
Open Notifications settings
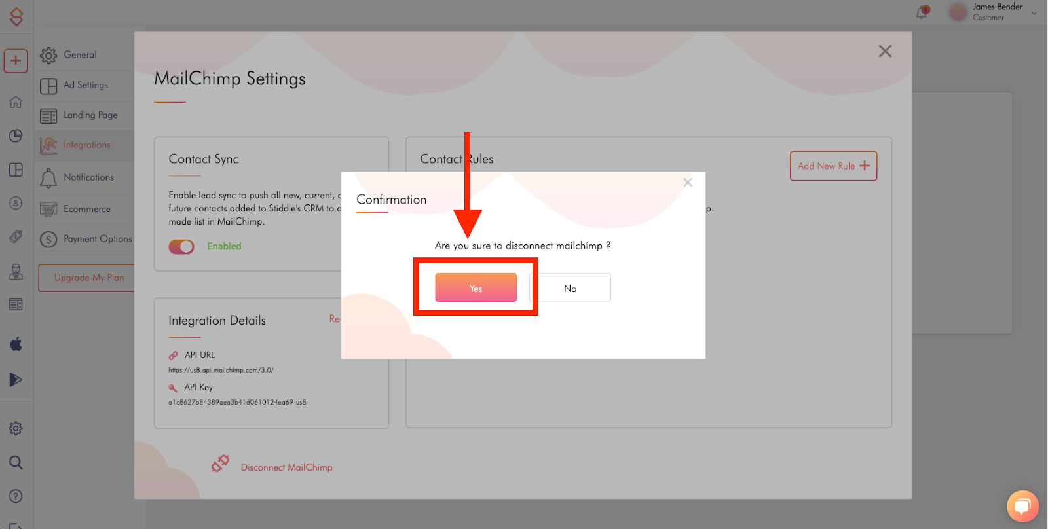click(x=88, y=177)
